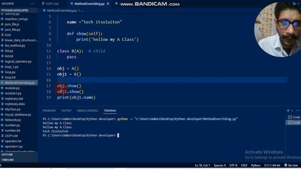Open OOP's.txt in the explorer list
Screen dimensions: 301x169
(11, 136)
